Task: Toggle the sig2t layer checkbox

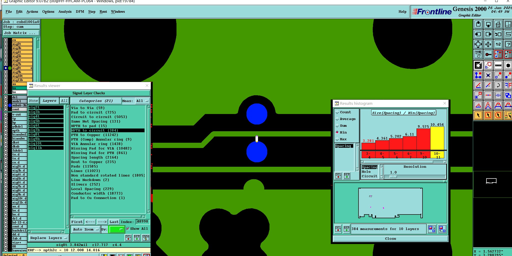Action: tap(6, 44)
